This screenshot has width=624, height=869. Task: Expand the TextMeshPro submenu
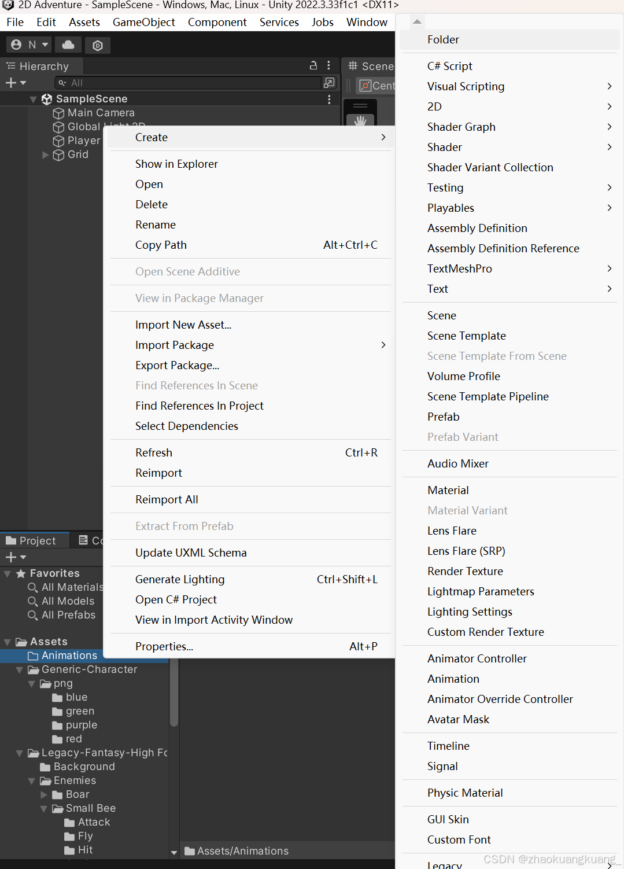[509, 268]
